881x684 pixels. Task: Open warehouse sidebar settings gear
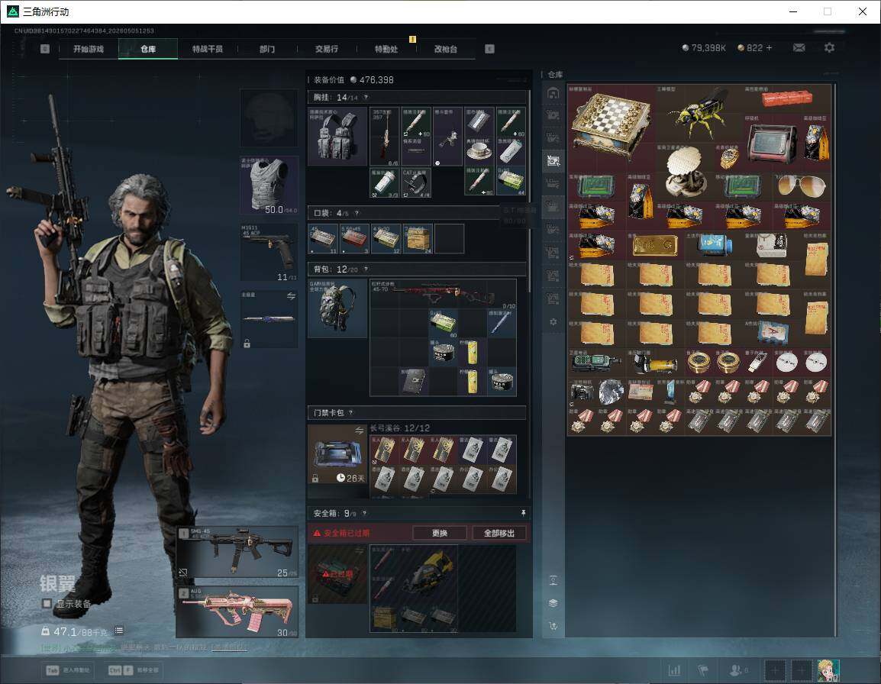click(x=553, y=321)
